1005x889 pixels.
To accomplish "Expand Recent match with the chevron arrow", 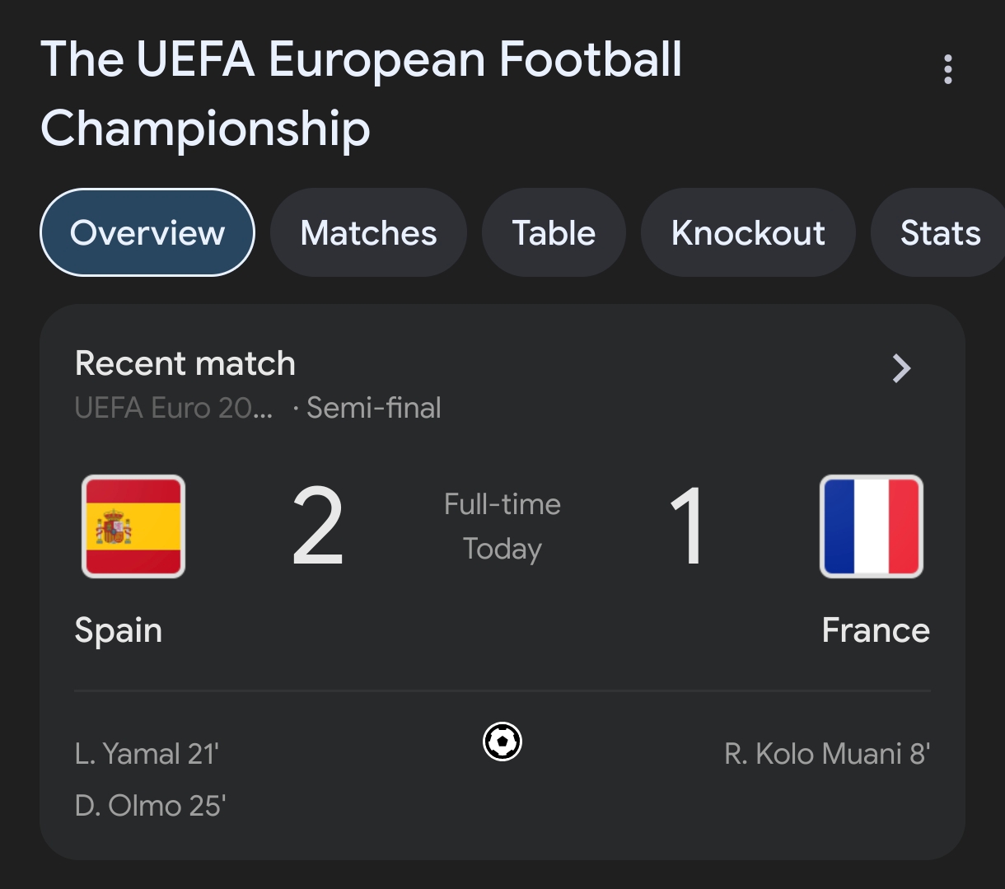I will (x=902, y=368).
